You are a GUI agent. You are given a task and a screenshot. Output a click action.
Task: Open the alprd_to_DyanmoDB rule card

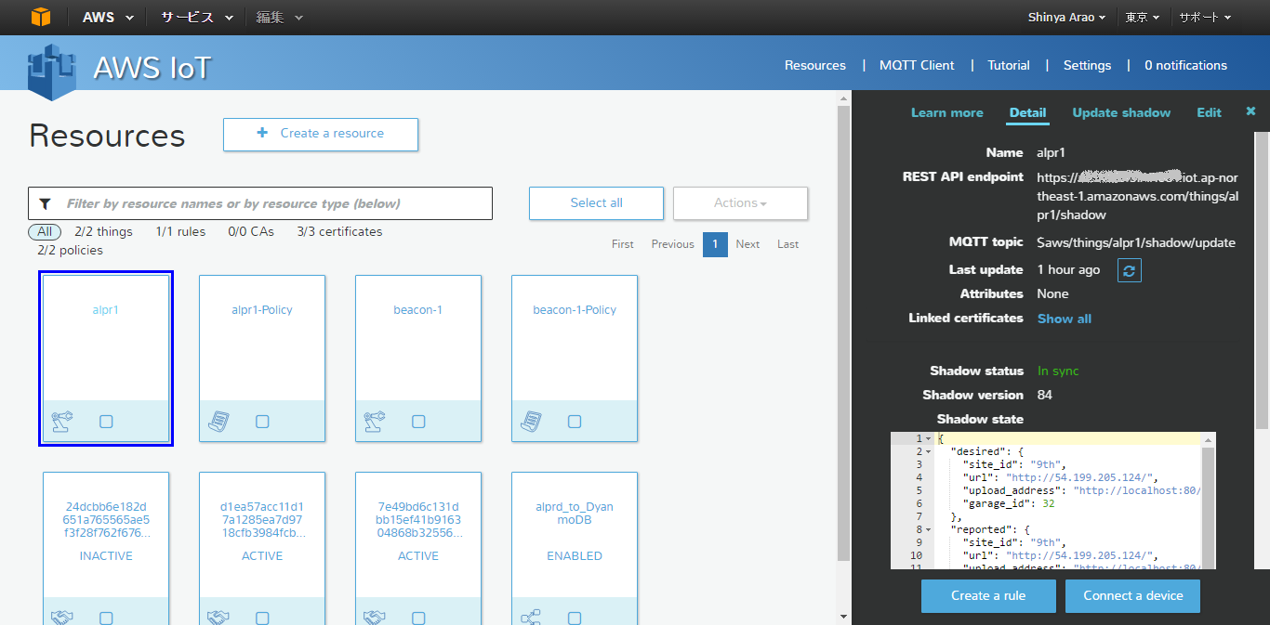click(x=575, y=548)
